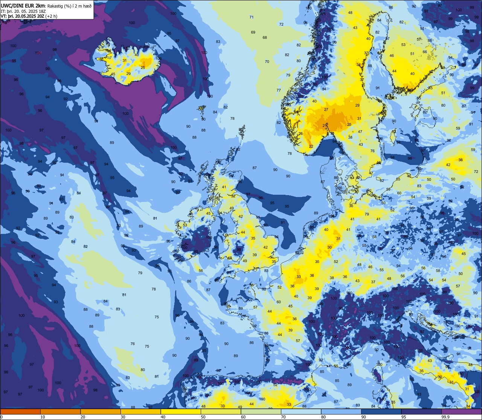Click the humidity value 71 on the map

[x=252, y=17]
